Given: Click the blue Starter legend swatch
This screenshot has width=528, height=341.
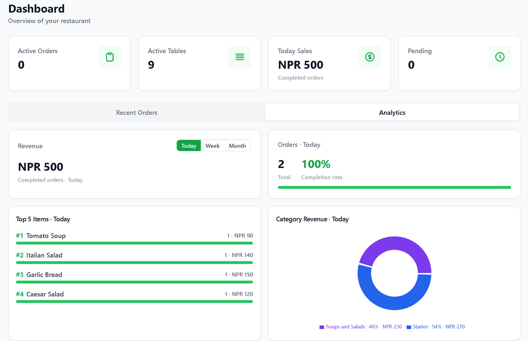Looking at the screenshot, I should click(409, 327).
